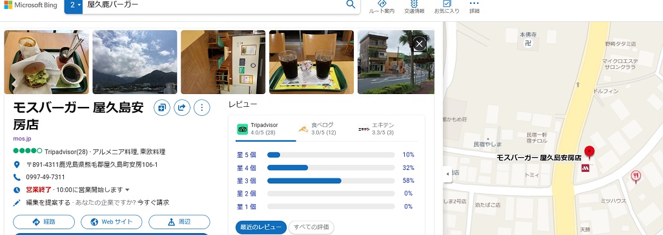This screenshot has height=235, width=663.
Task: Click the 野崎タタミ店 map label
Action: pyautogui.click(x=620, y=43)
